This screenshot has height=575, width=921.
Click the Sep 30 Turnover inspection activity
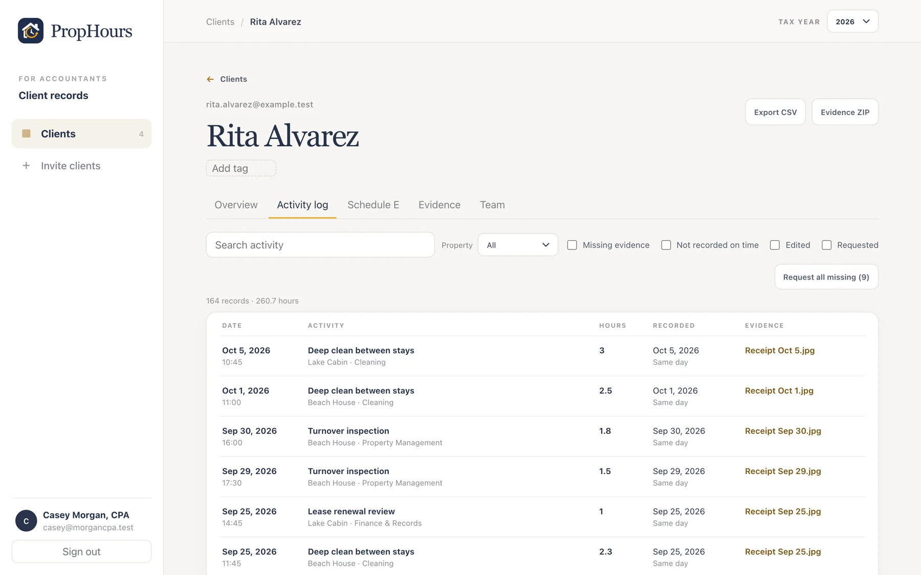pyautogui.click(x=348, y=431)
